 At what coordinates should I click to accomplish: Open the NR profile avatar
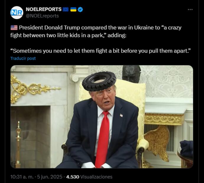17,12
